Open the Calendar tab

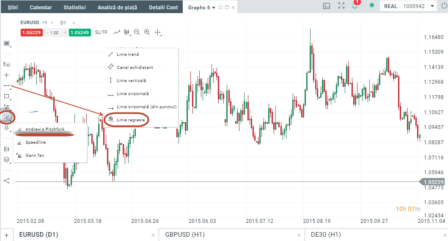coord(41,7)
